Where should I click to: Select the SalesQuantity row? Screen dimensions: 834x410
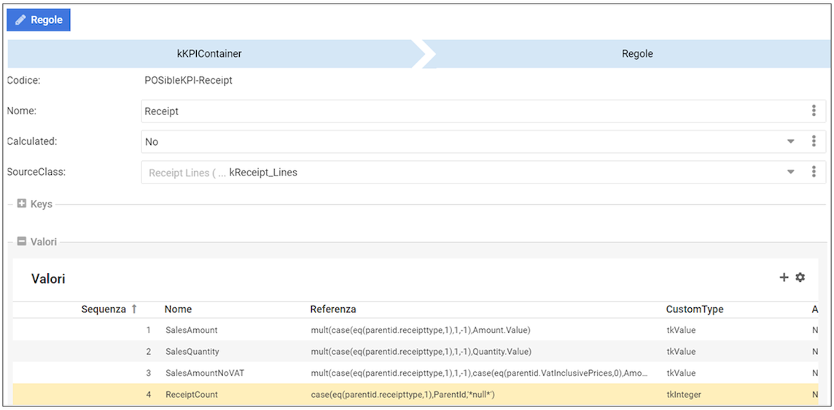192,351
